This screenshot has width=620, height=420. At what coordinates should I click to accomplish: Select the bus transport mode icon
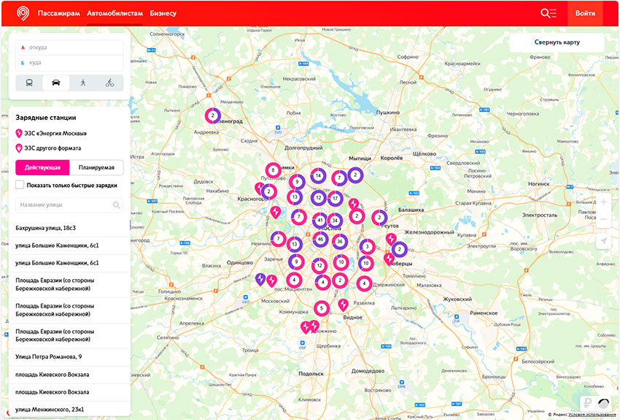(x=29, y=83)
